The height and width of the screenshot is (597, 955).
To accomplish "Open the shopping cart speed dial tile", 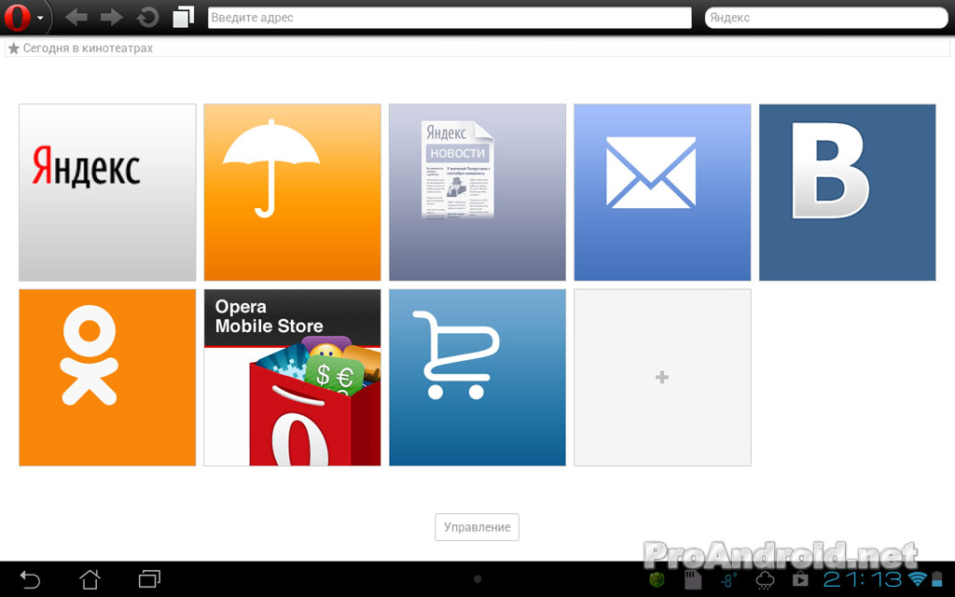I will coord(477,378).
